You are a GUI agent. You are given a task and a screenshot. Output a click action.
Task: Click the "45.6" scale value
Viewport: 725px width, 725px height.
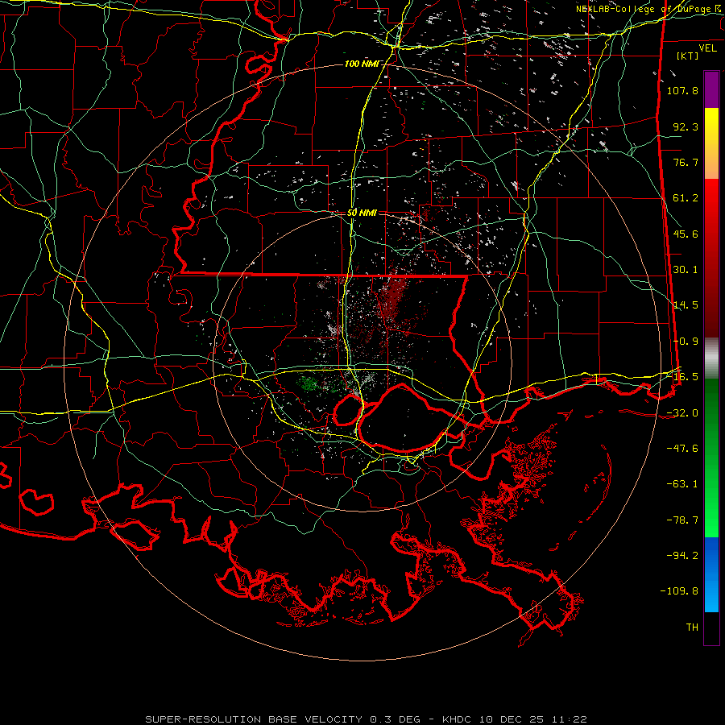coord(686,234)
